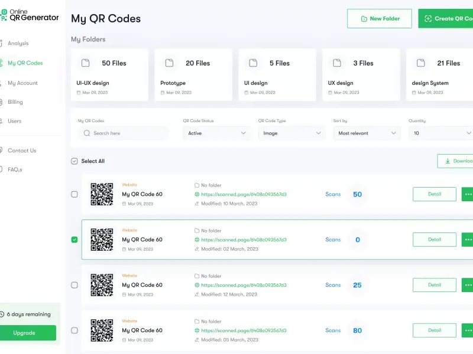Click globe icon in the 0-scans row

coord(197,240)
